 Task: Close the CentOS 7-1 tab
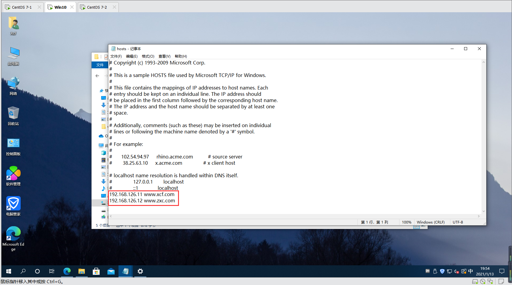coord(39,7)
